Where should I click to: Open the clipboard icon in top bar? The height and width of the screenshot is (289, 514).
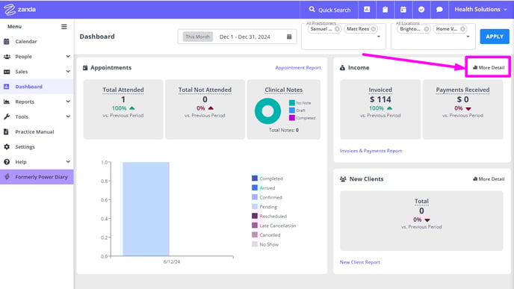click(385, 10)
